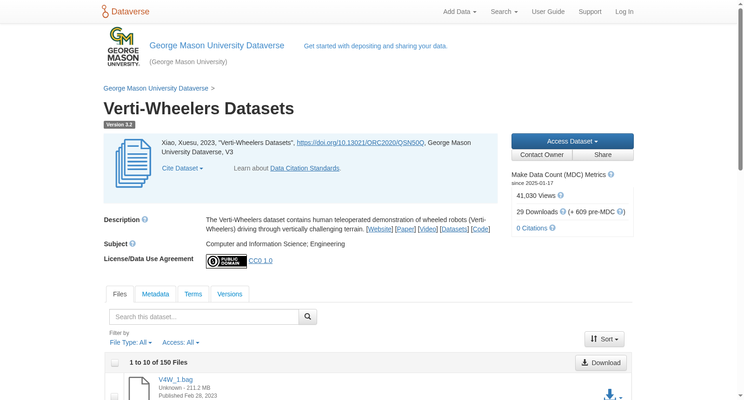This screenshot has width=744, height=400.
Task: Click the Public Domain CC0 badge
Action: [x=226, y=261]
